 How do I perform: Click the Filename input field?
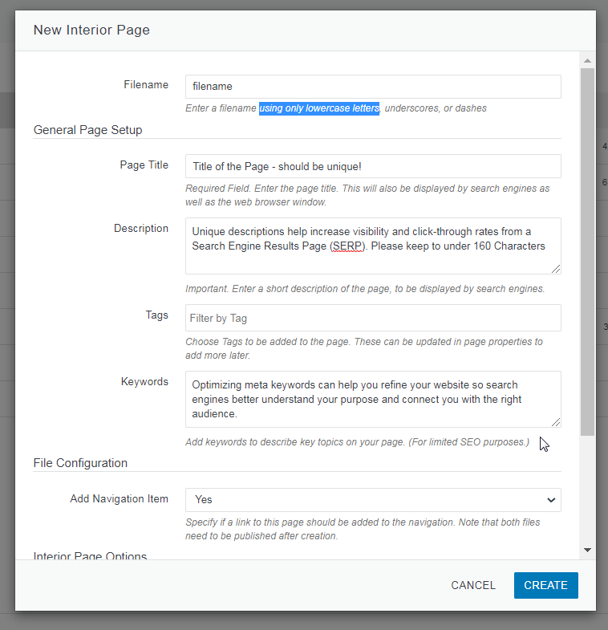372,87
